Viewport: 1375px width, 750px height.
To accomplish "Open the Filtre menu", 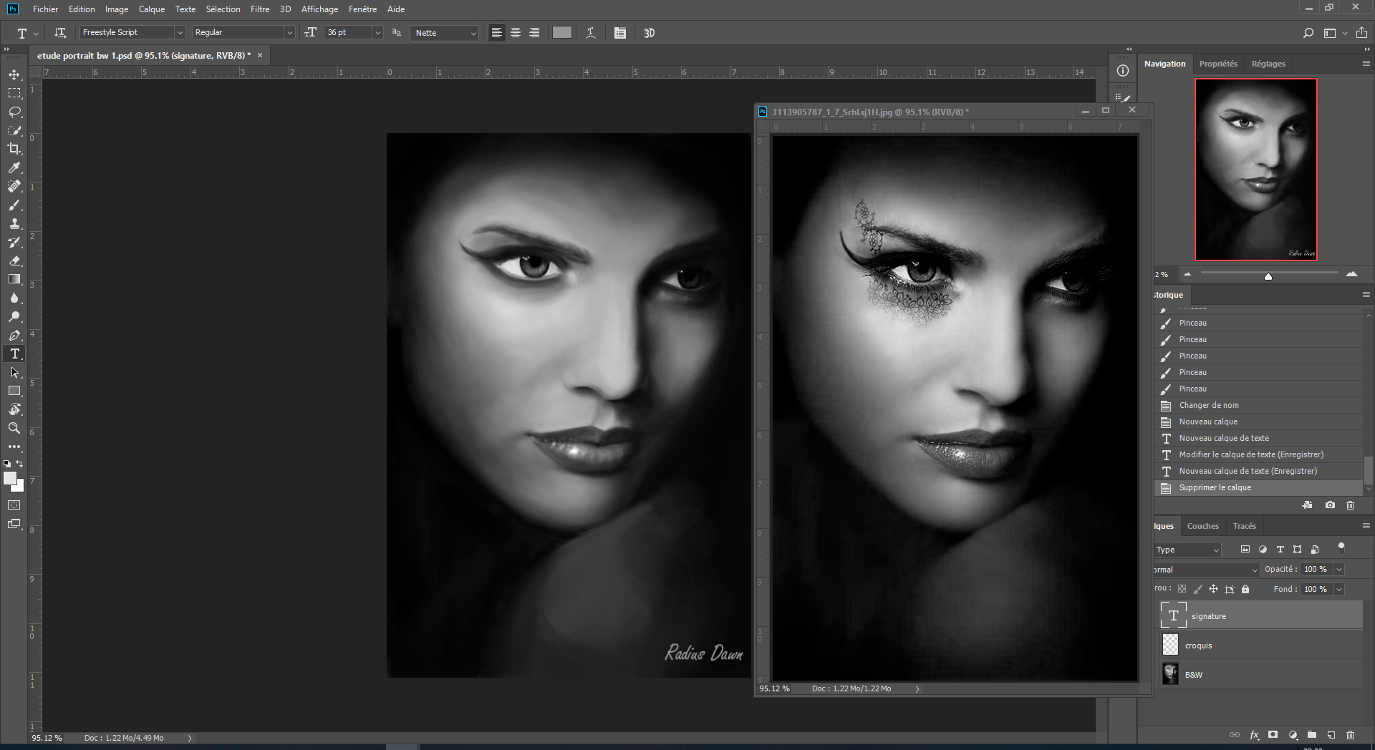I will (x=259, y=9).
